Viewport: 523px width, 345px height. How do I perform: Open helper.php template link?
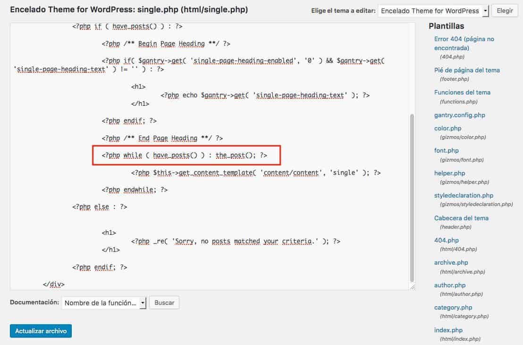tap(449, 173)
